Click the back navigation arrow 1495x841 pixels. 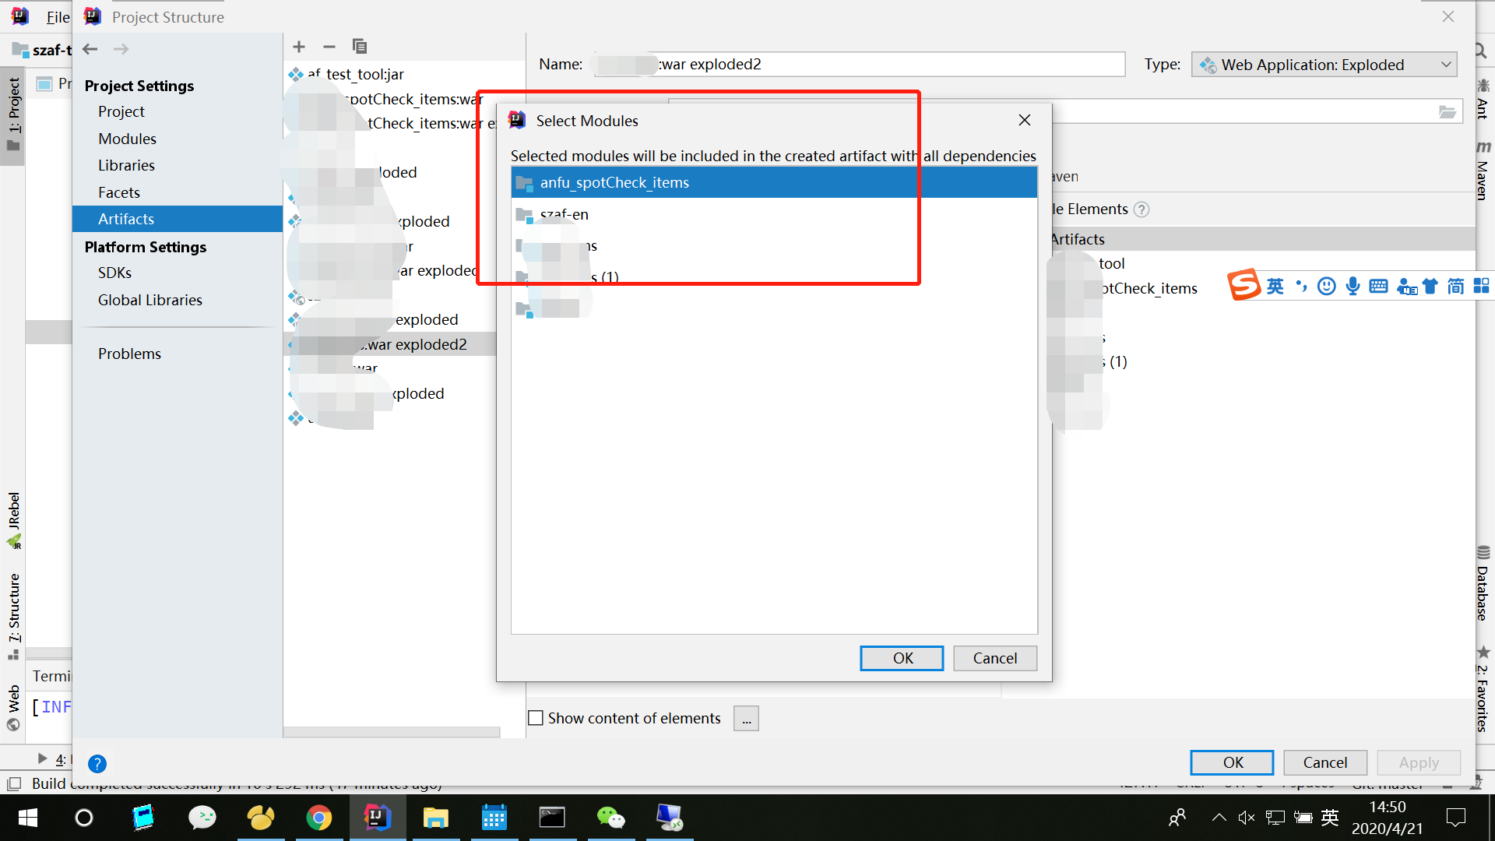click(90, 49)
